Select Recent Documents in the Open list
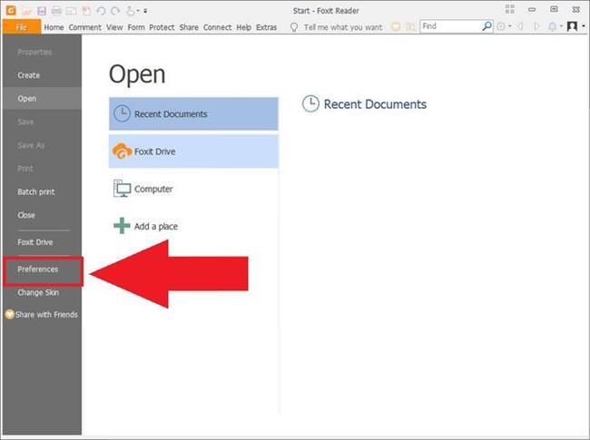Viewport: 590px width, 440px height. pyautogui.click(x=193, y=114)
